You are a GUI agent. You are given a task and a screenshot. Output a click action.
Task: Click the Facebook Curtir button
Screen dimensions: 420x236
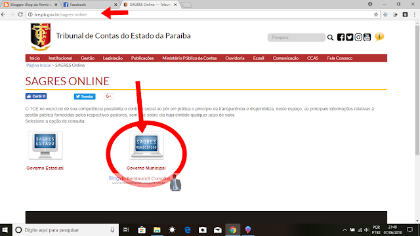pyautogui.click(x=36, y=96)
